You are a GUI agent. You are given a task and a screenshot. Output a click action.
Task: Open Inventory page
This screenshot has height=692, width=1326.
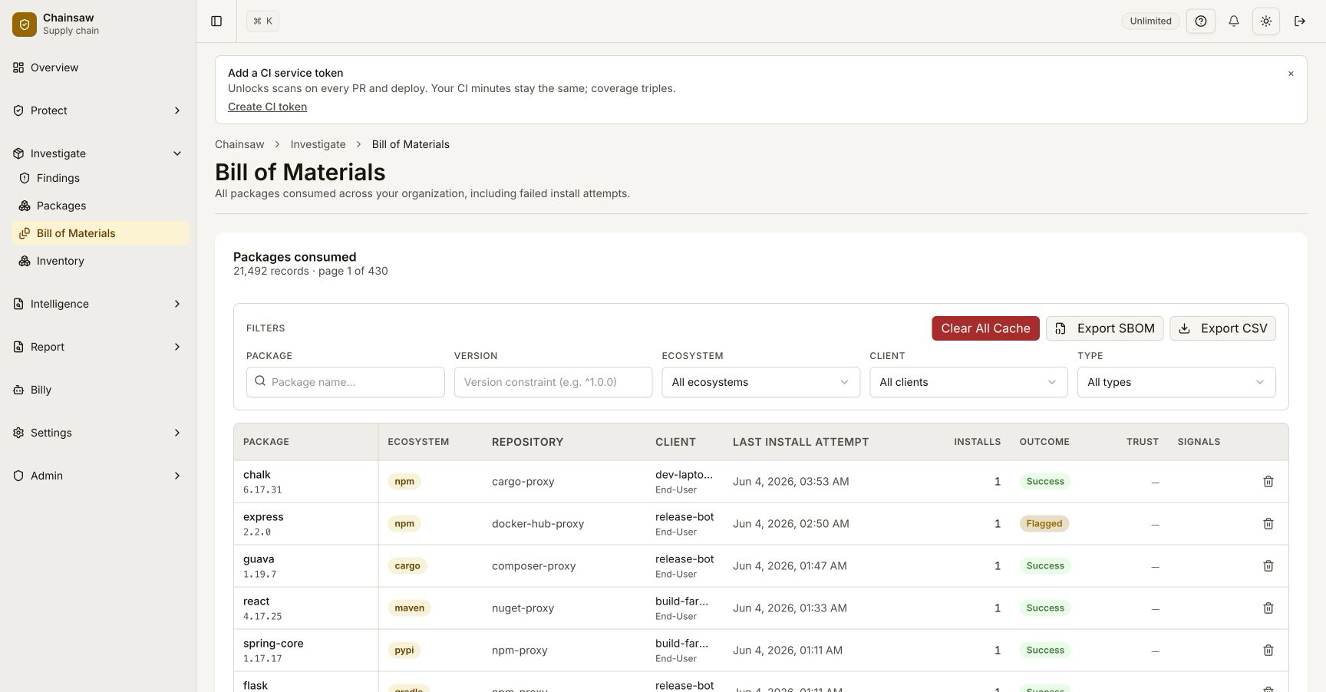coord(101,261)
